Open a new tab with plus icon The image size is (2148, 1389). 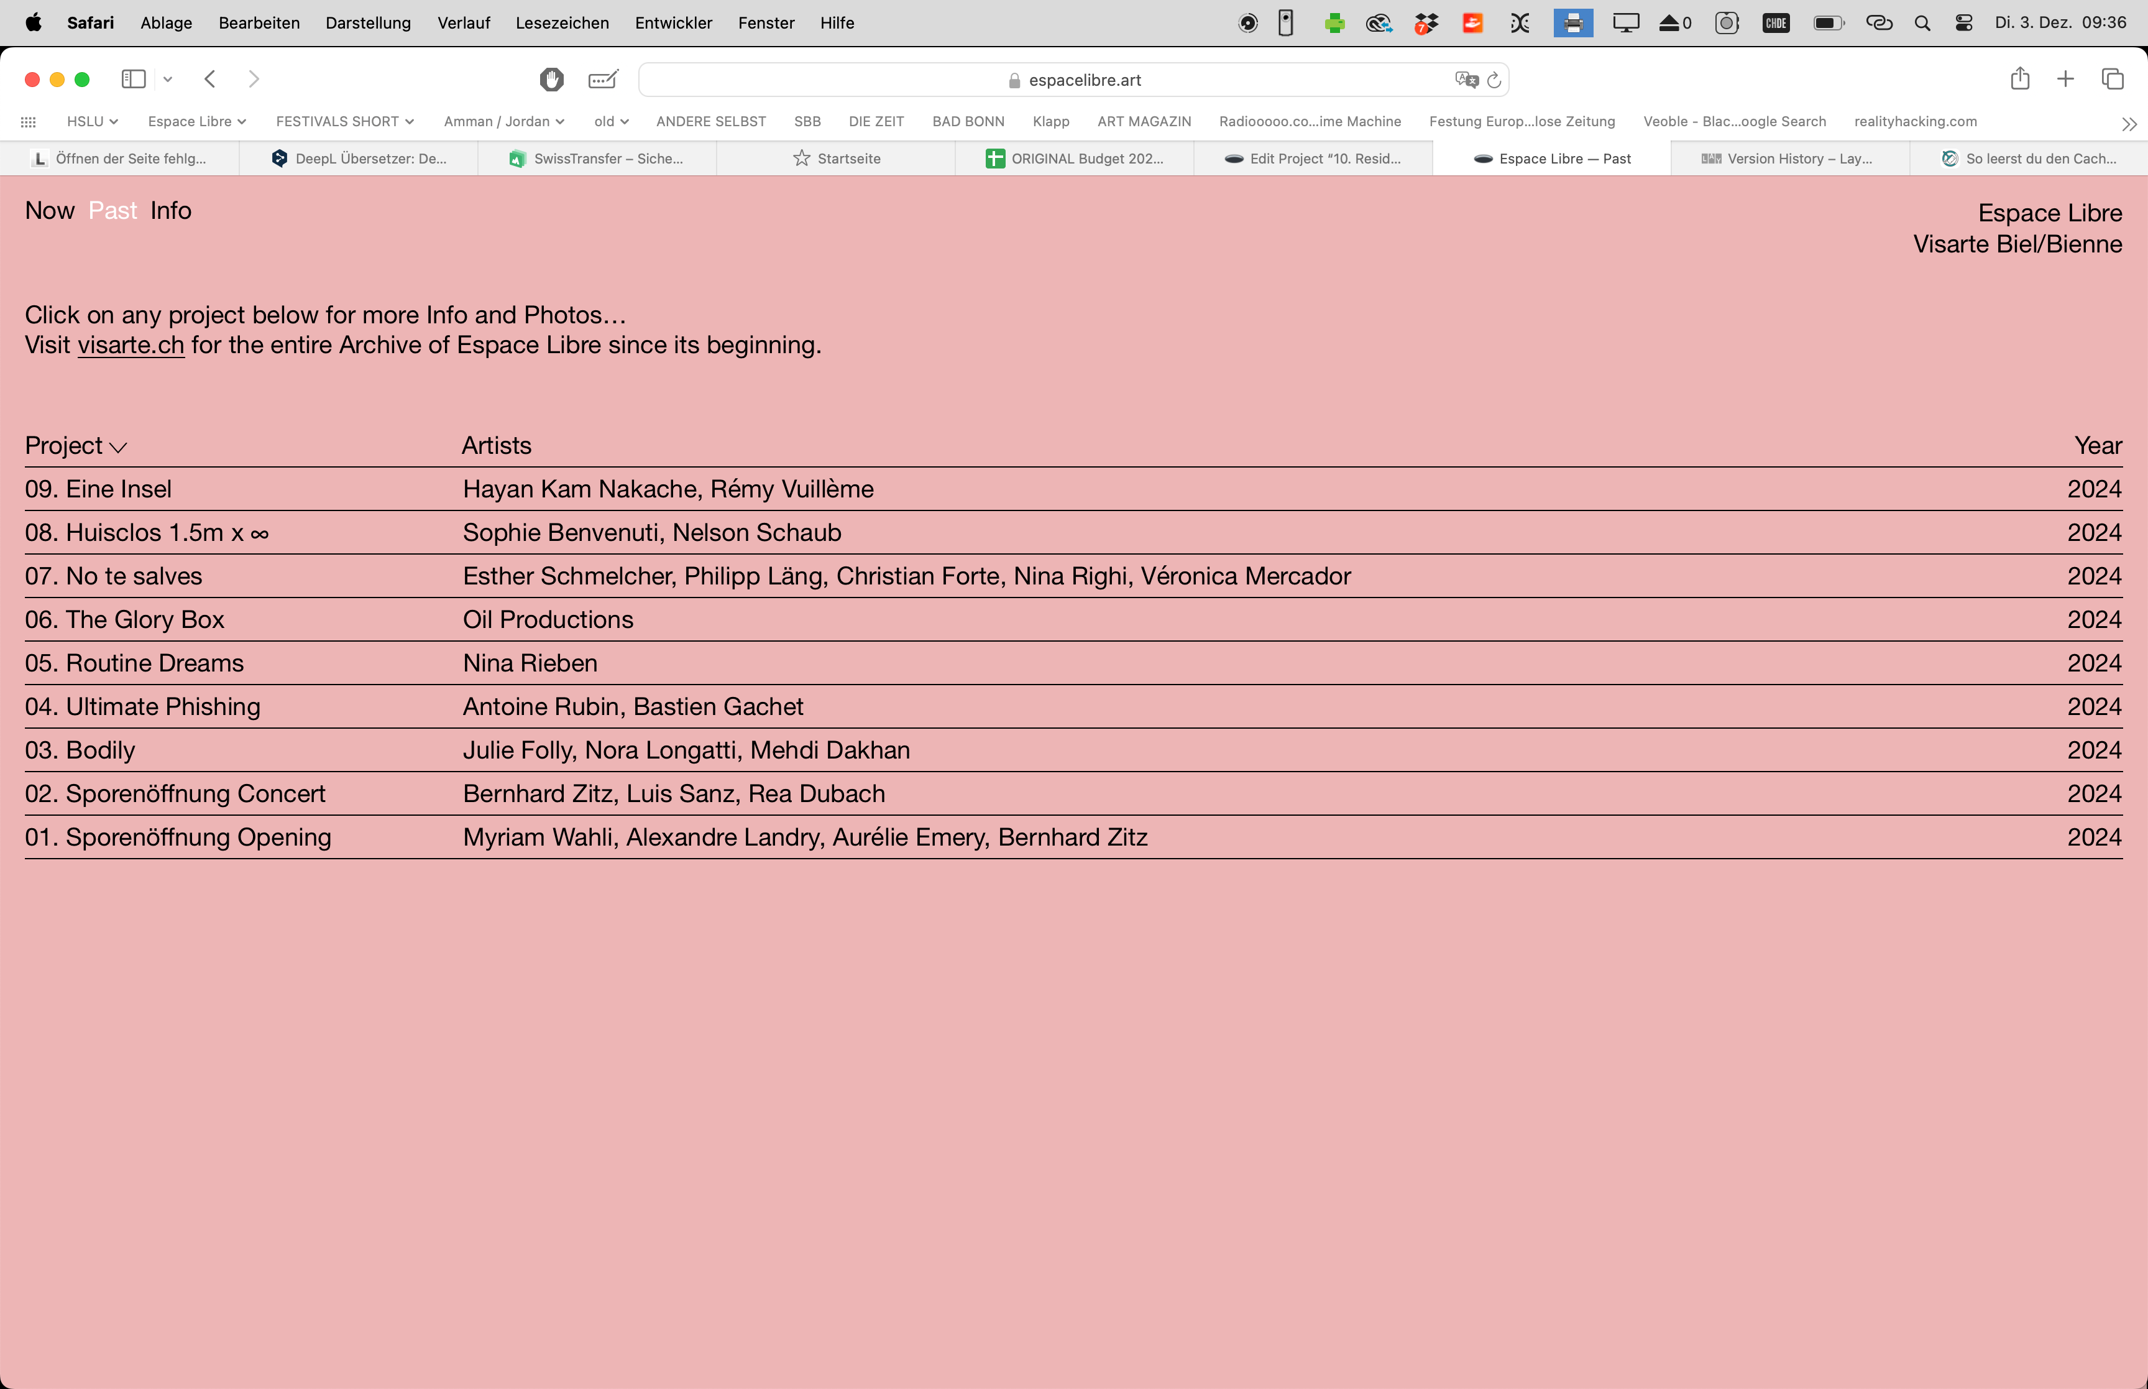tap(2065, 80)
